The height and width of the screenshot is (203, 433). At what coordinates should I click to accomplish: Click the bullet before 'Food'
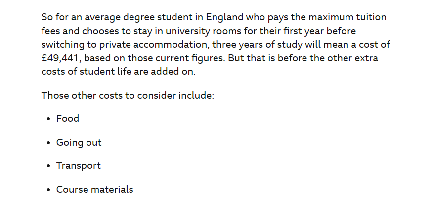pyautogui.click(x=49, y=119)
